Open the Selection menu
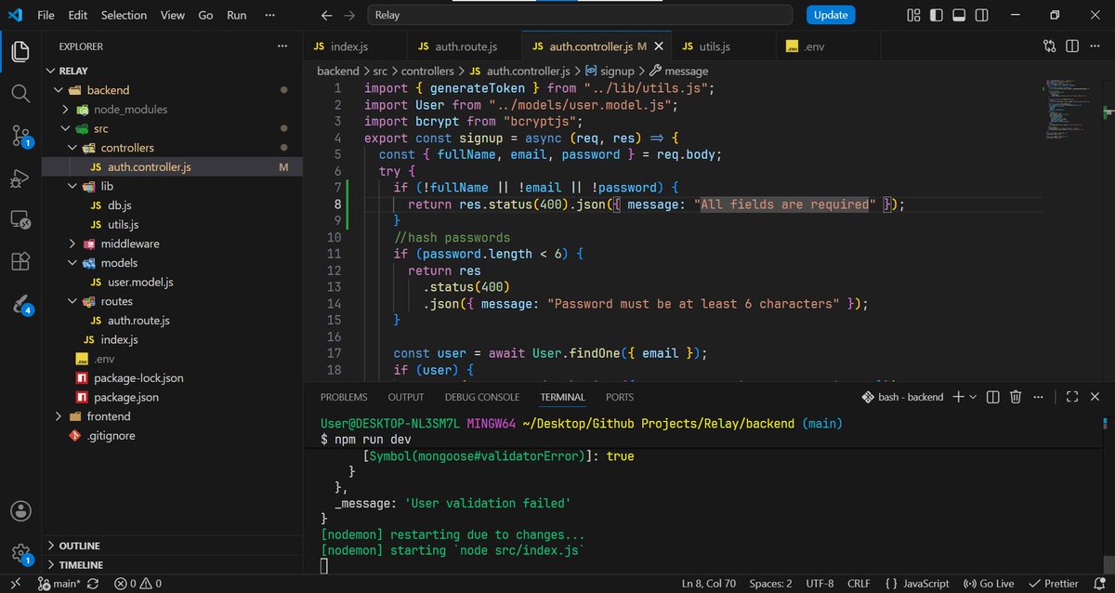The image size is (1115, 593). pyautogui.click(x=124, y=15)
